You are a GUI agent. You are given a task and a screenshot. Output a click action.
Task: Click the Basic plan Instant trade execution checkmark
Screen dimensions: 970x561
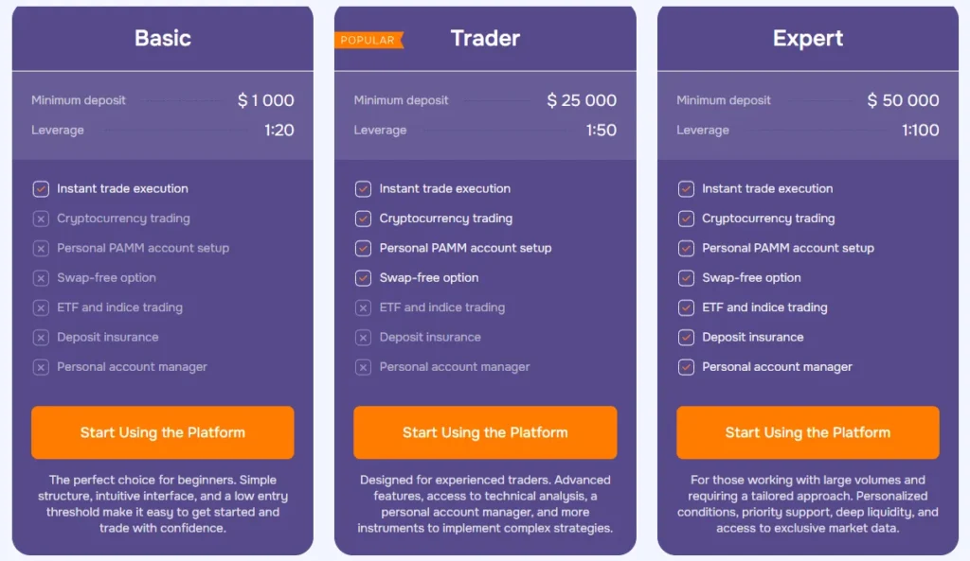point(41,189)
